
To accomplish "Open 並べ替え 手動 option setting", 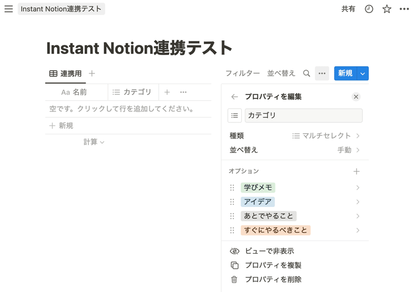I will point(295,150).
